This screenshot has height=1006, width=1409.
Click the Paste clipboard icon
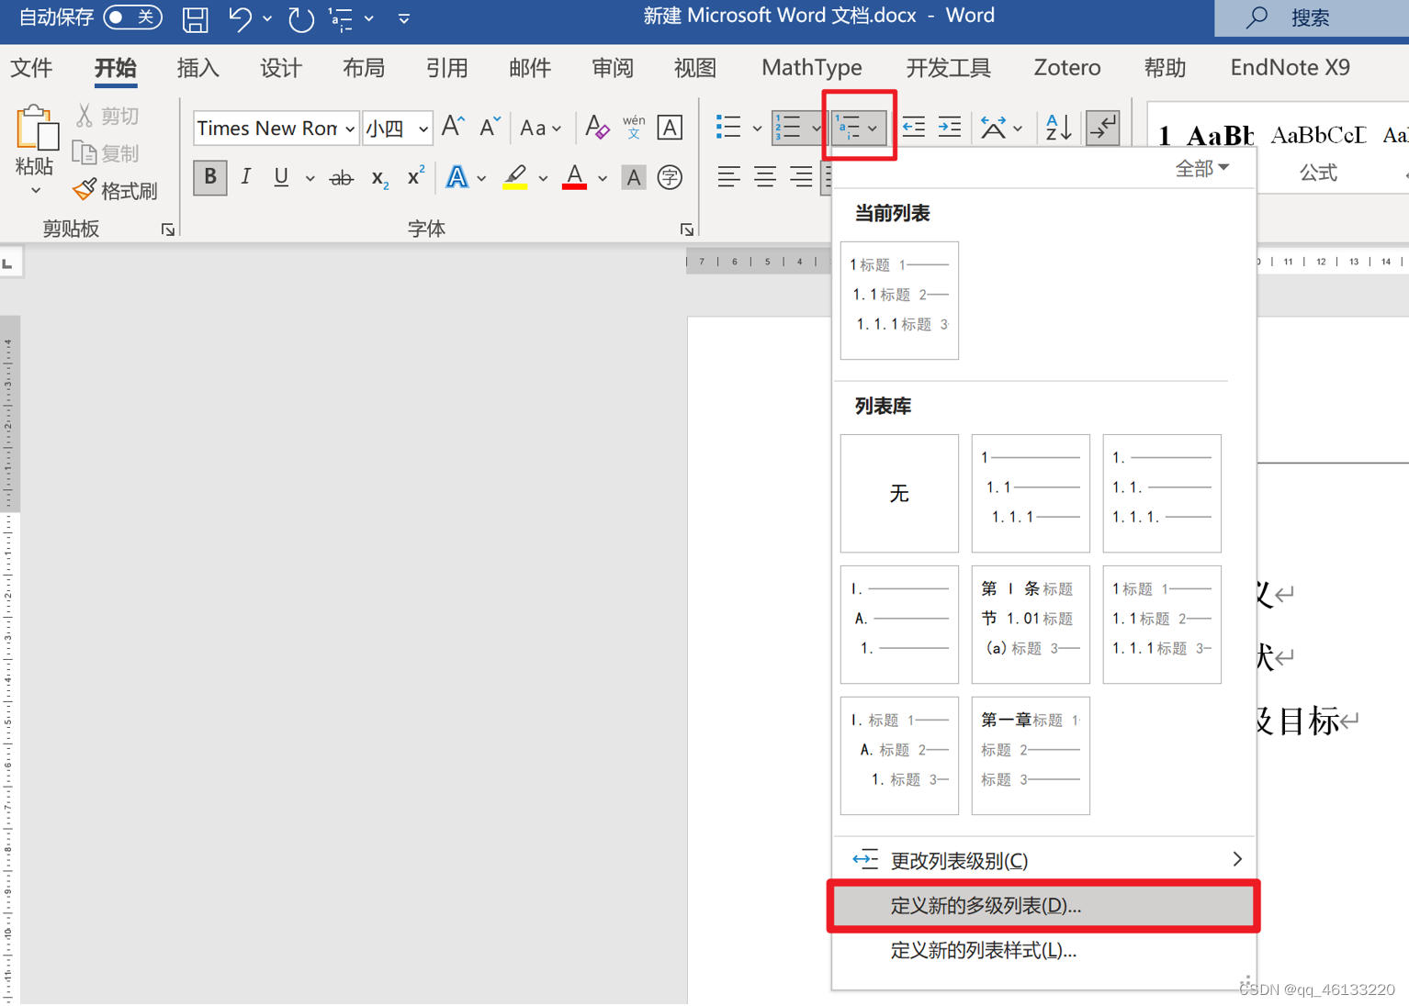coord(36,128)
